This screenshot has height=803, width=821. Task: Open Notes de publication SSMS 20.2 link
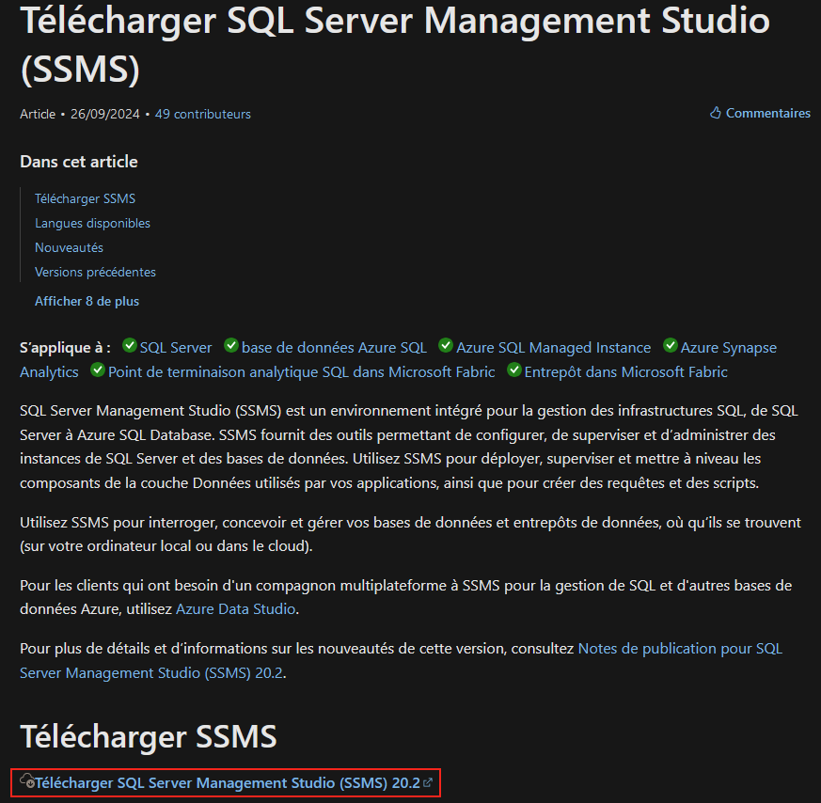pos(680,649)
